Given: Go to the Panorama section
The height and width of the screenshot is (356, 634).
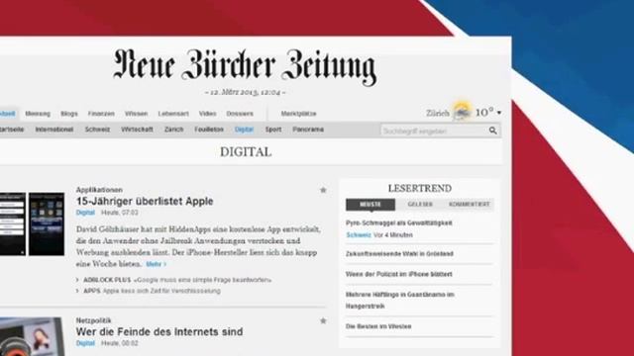Looking at the screenshot, I should [x=308, y=130].
